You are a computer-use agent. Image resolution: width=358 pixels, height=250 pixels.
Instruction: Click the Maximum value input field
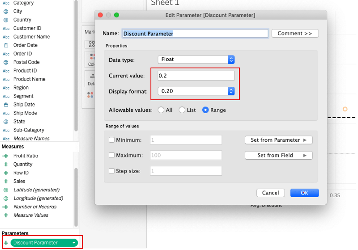pyautogui.click(x=186, y=155)
